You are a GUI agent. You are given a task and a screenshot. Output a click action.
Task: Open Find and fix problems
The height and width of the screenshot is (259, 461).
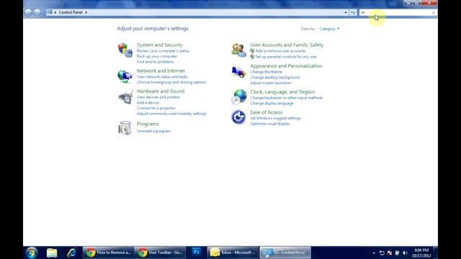point(155,62)
